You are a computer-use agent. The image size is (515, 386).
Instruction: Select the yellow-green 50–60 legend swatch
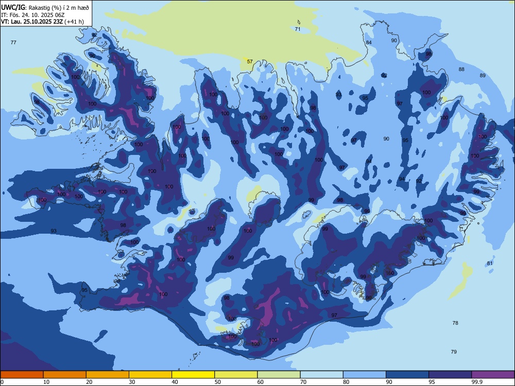(236, 375)
